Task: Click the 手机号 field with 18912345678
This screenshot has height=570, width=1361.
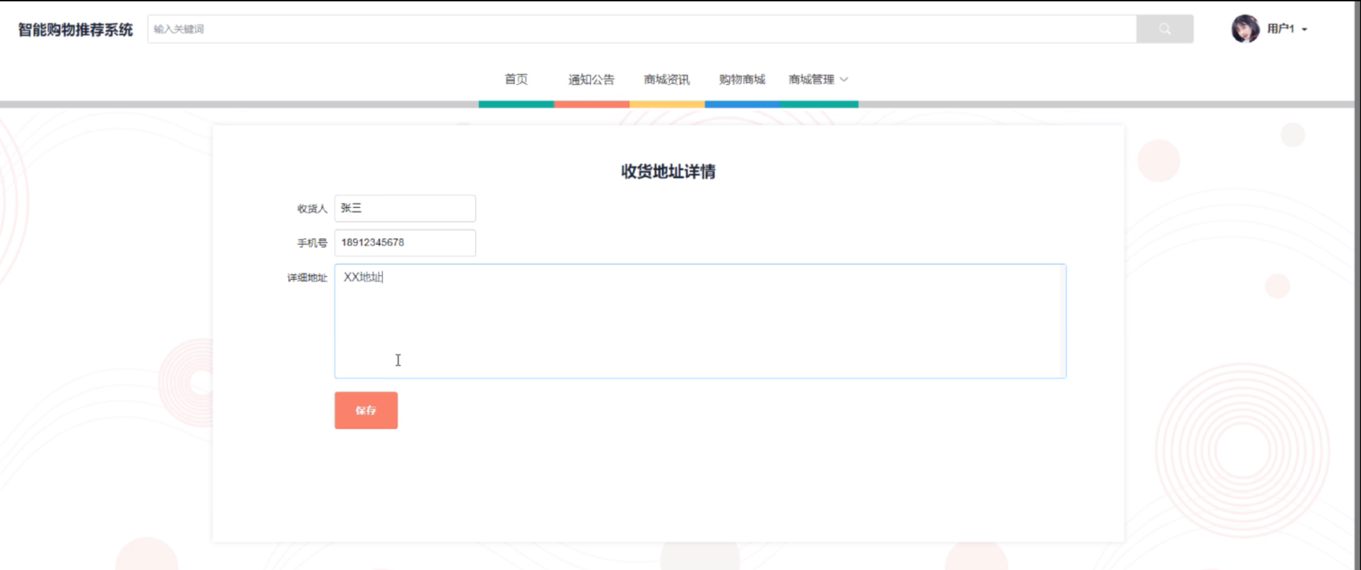Action: coord(405,242)
